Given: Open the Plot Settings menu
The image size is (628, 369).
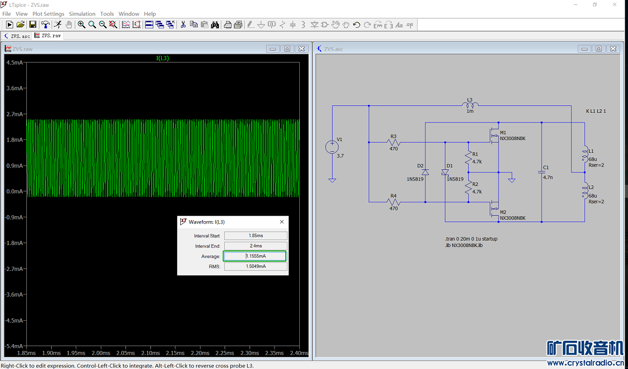Looking at the screenshot, I should point(48,14).
